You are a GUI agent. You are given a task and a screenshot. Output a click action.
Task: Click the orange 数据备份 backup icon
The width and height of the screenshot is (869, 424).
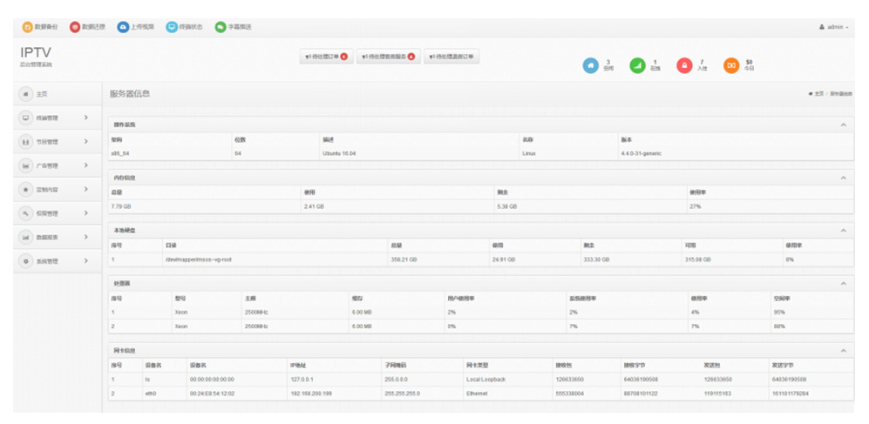click(x=27, y=27)
